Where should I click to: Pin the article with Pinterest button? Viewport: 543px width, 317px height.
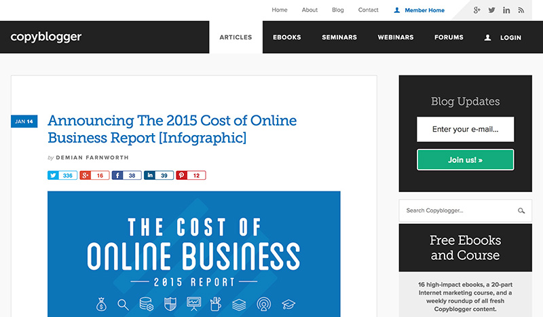pyautogui.click(x=181, y=175)
